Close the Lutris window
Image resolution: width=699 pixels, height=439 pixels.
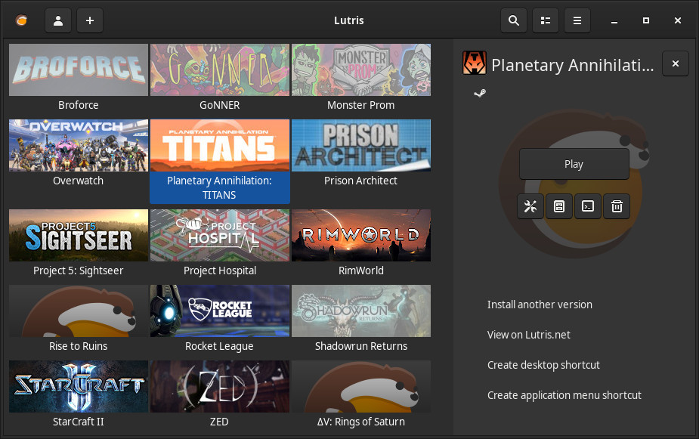click(x=678, y=20)
